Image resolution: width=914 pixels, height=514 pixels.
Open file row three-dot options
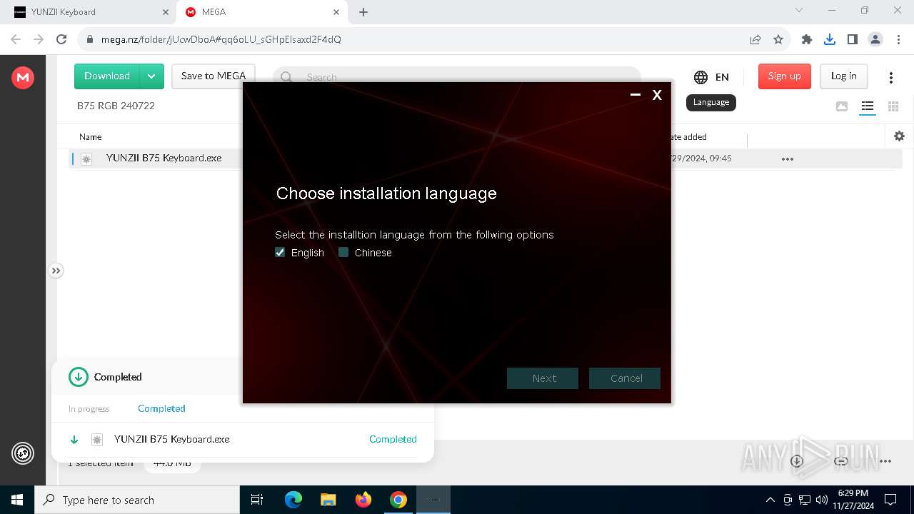click(x=787, y=158)
